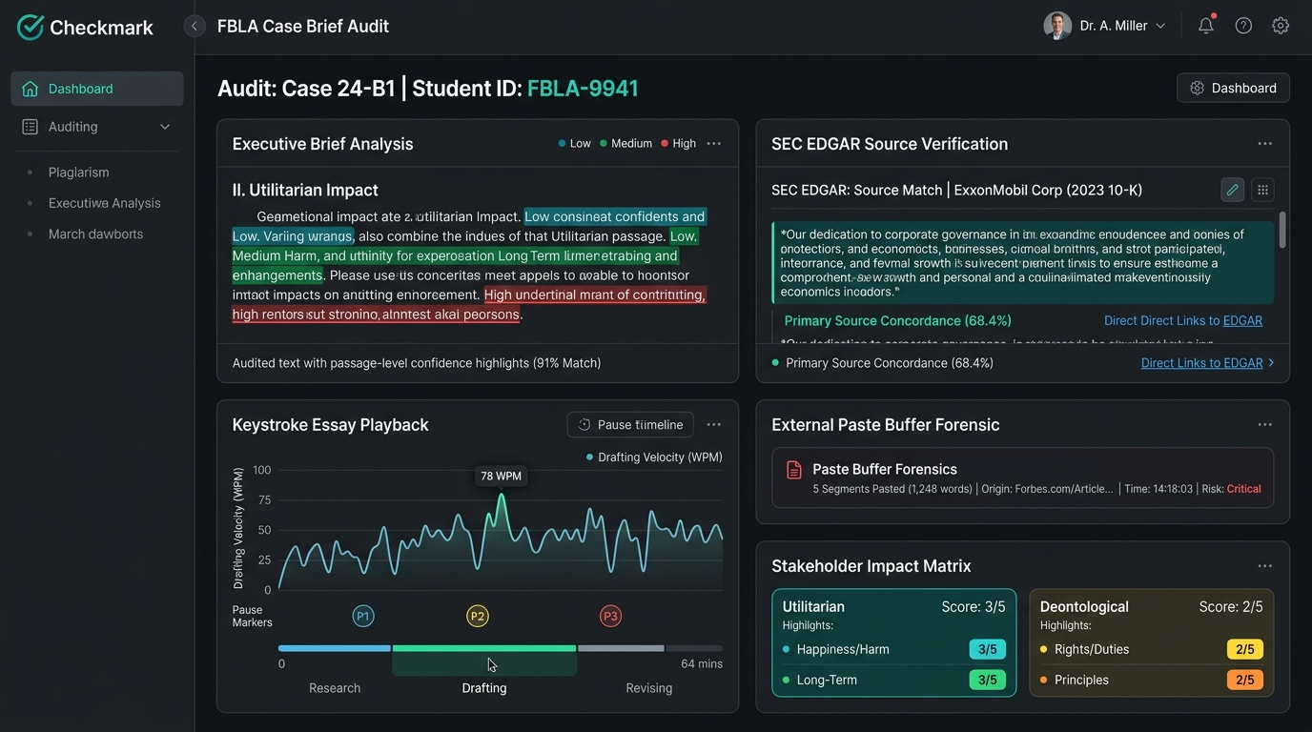Open SEC EDGAR Source Verification more options
This screenshot has width=1312, height=732.
click(x=1264, y=144)
